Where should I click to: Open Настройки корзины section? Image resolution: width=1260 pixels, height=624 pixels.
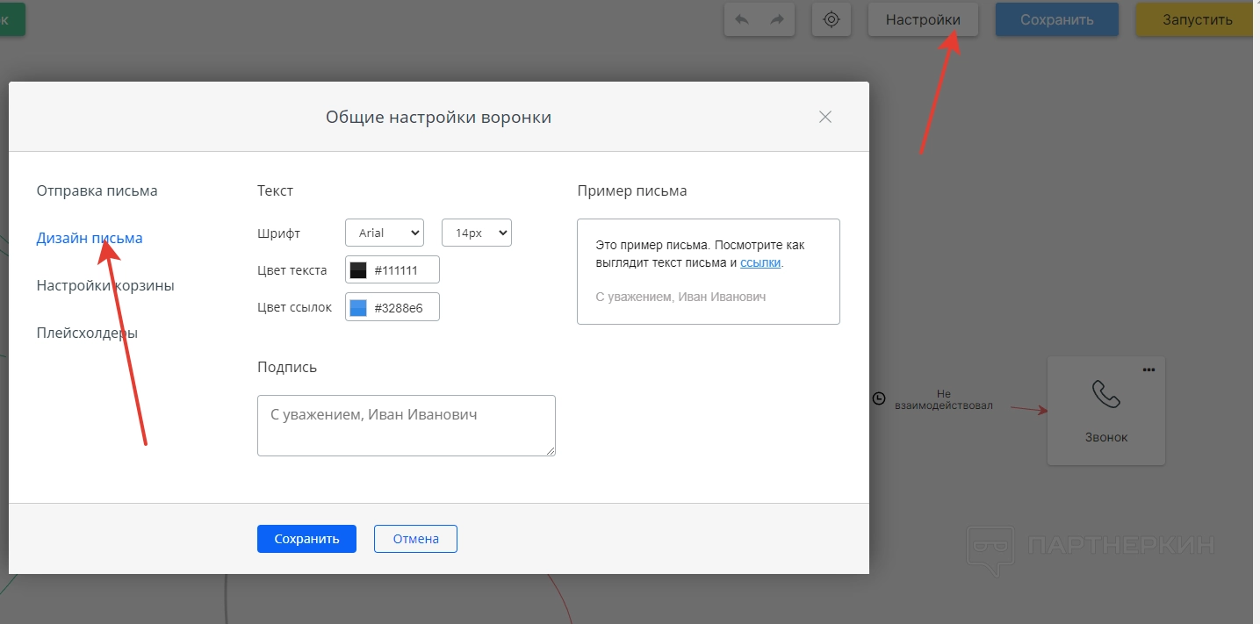tap(105, 285)
